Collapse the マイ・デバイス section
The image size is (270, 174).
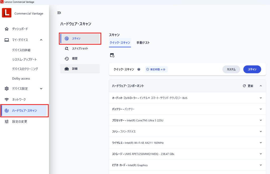click(x=41, y=40)
